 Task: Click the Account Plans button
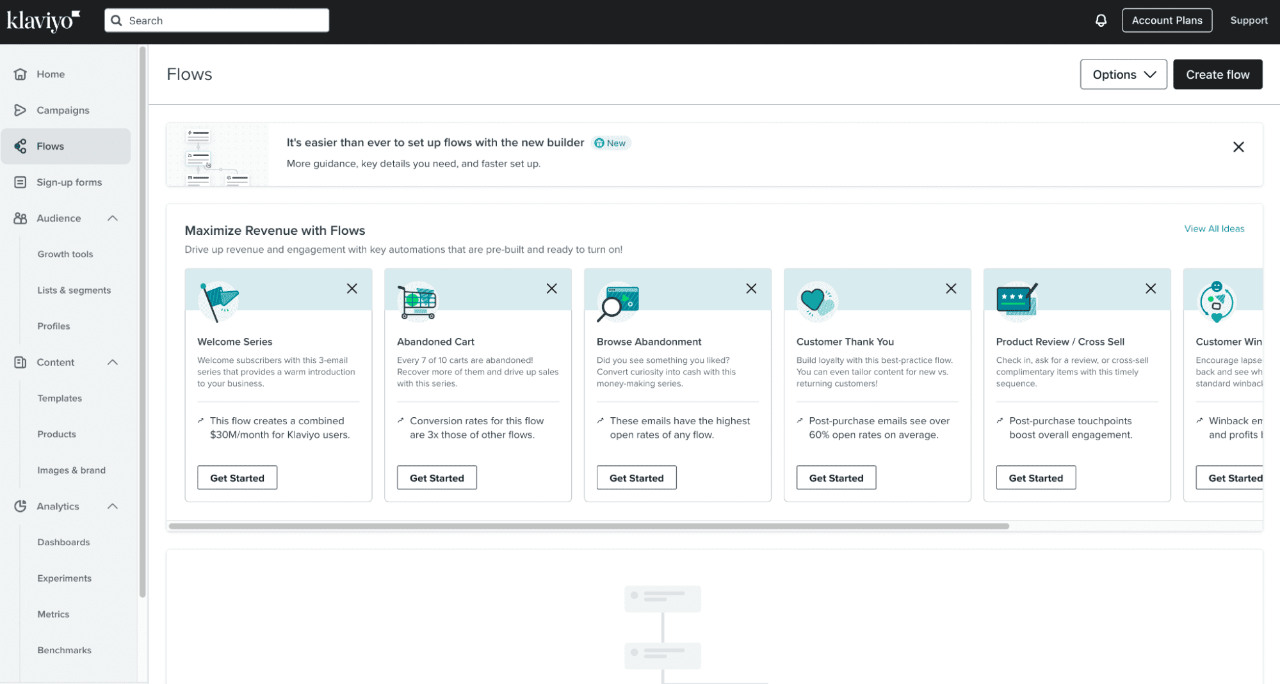click(x=1167, y=20)
